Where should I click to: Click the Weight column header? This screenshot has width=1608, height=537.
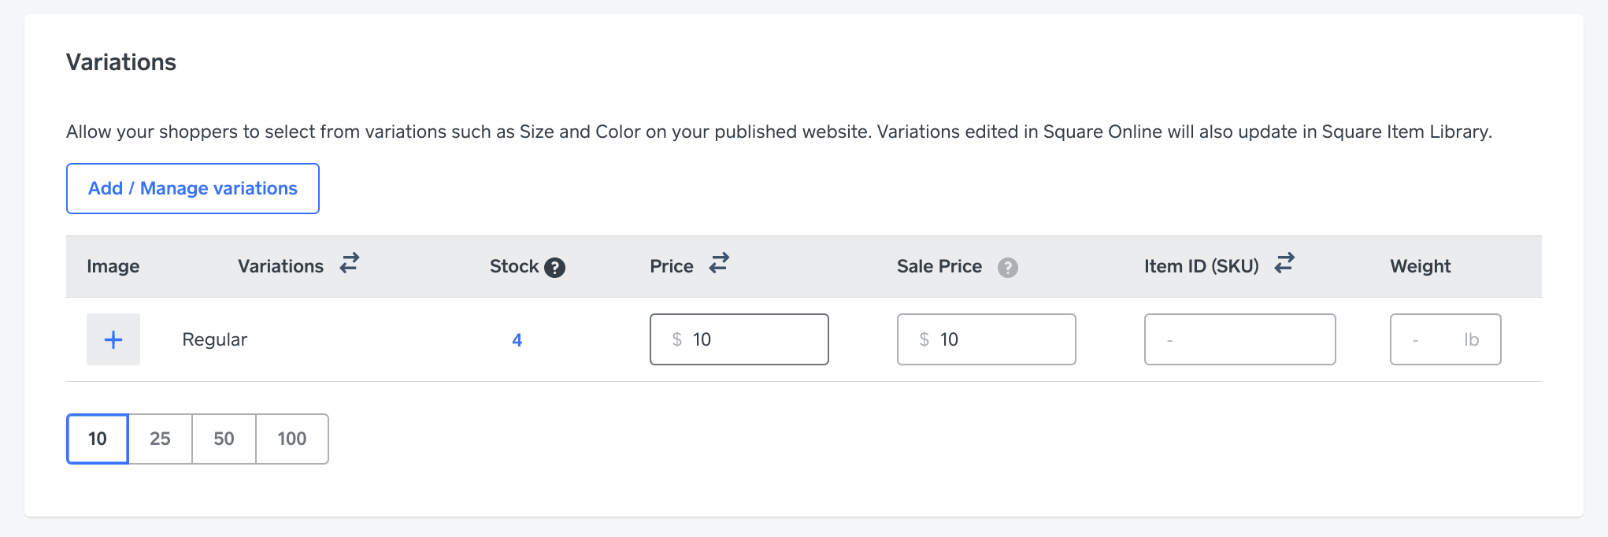pos(1420,266)
